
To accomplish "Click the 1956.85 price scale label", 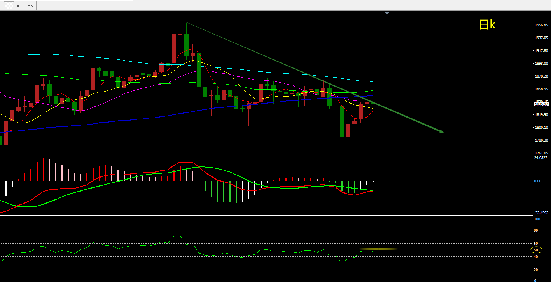I will coord(541,25).
